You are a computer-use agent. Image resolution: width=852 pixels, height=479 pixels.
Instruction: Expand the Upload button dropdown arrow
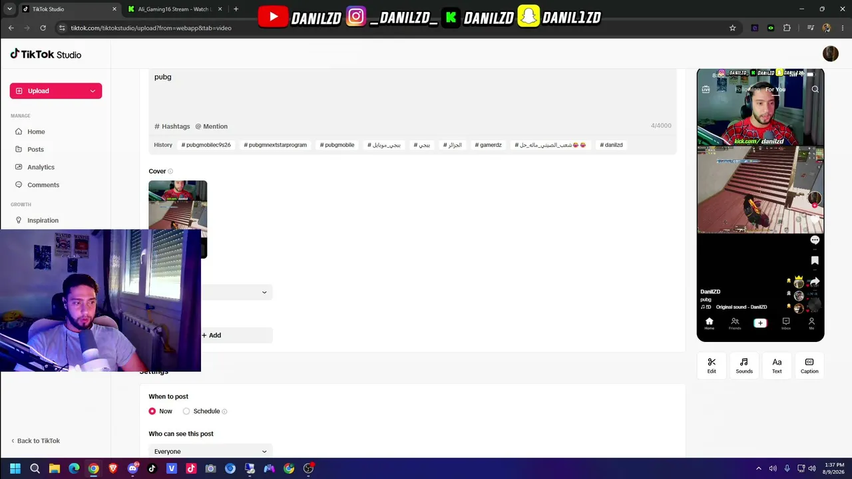coord(93,91)
